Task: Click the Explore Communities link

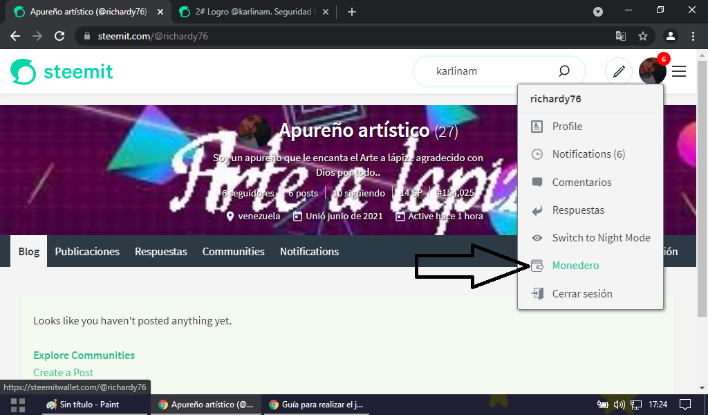Action: tap(84, 356)
